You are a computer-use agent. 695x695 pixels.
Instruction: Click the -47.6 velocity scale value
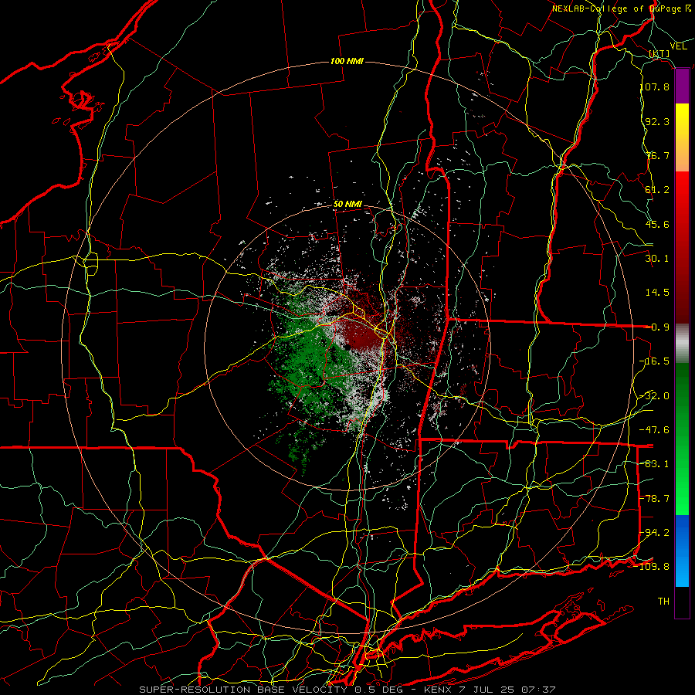[655, 430]
